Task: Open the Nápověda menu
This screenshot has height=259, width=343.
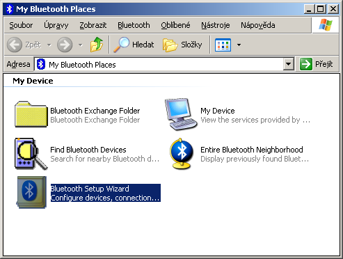Action: (x=258, y=25)
